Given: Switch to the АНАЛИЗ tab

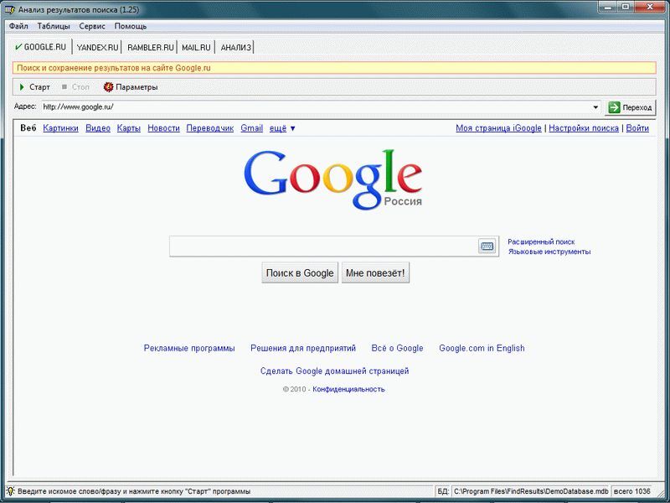Looking at the screenshot, I should tap(235, 47).
